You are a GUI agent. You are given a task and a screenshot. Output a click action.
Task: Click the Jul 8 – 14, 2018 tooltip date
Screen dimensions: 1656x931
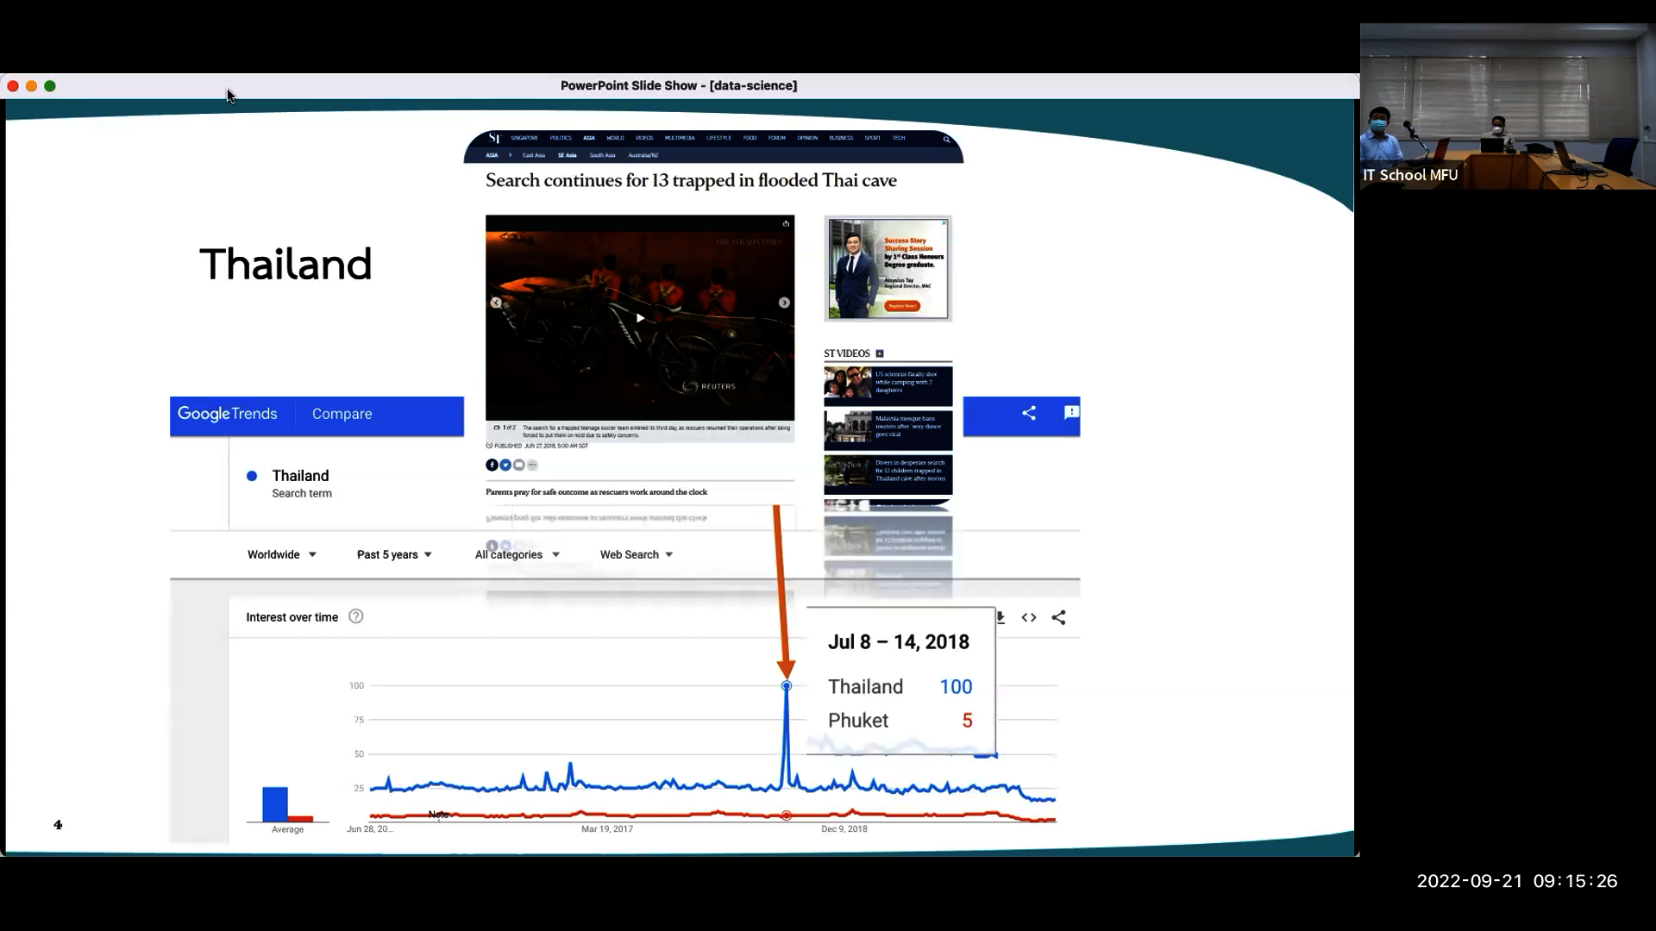point(899,642)
